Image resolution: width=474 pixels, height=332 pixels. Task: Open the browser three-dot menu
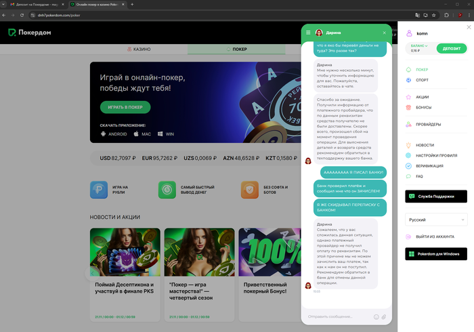pos(469,15)
